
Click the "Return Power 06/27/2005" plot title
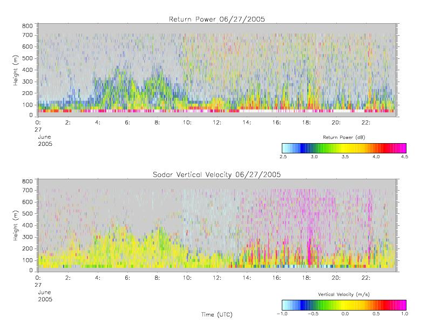coord(217,19)
